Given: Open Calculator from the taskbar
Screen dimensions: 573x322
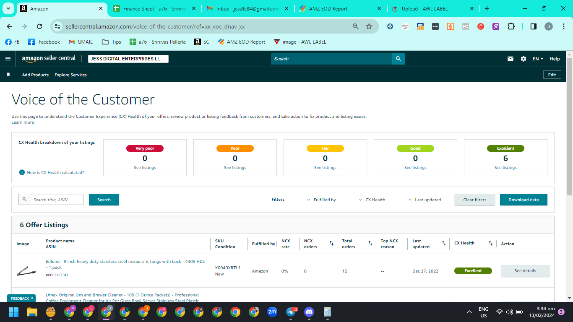Looking at the screenshot, I should [328, 312].
